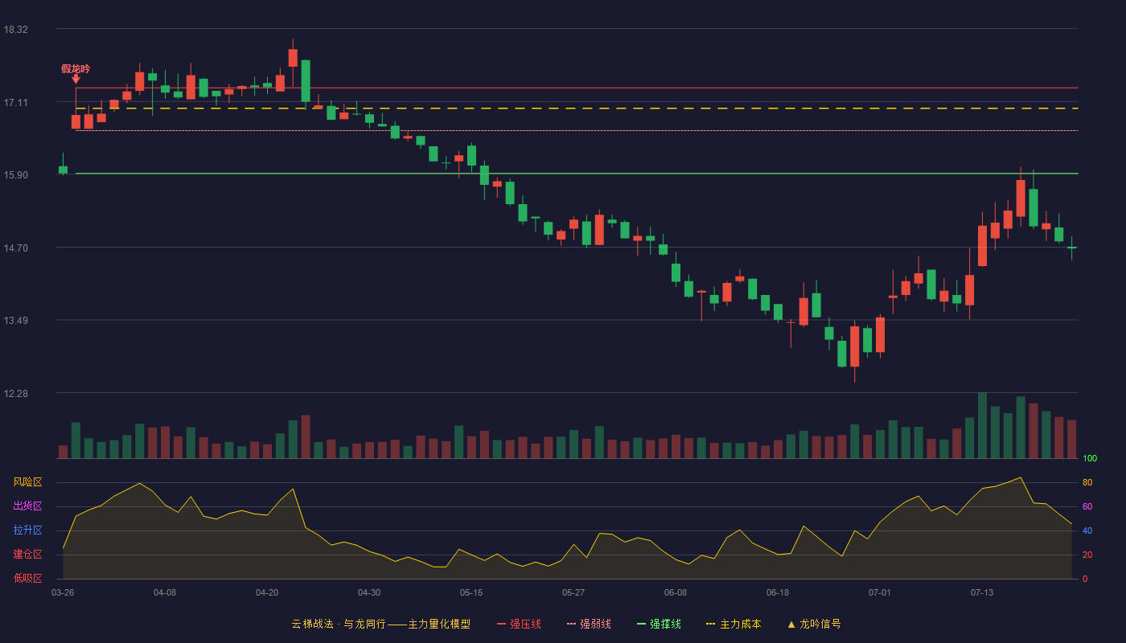This screenshot has height=643, width=1126.
Task: Click the tallest green volume bar
Action: tap(982, 425)
